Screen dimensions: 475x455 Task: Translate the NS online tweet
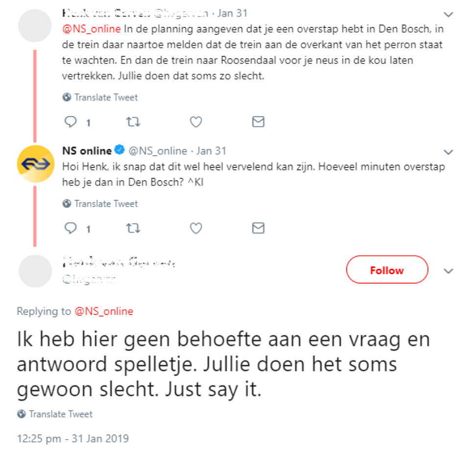(x=106, y=204)
